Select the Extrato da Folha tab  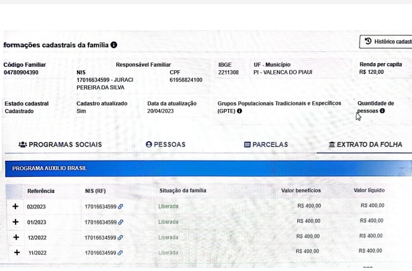[x=365, y=144]
